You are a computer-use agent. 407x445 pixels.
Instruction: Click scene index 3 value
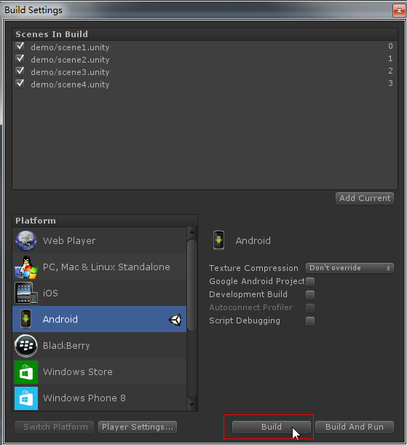[x=390, y=83]
